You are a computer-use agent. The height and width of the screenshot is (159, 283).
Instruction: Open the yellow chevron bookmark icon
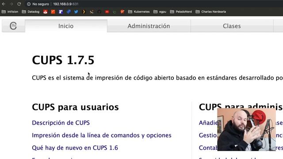coord(84,12)
